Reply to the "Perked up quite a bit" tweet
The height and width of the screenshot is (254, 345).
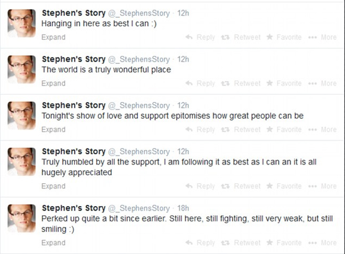[x=200, y=243]
